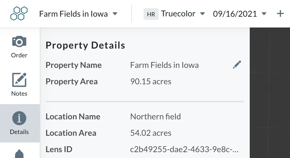Click the Farm Fields in Iowa title
290x158 pixels.
74,14
